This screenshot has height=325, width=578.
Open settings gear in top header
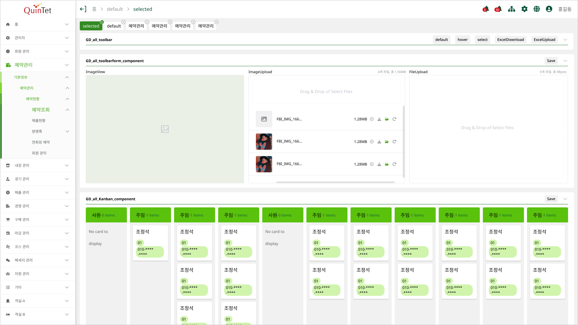(x=524, y=9)
